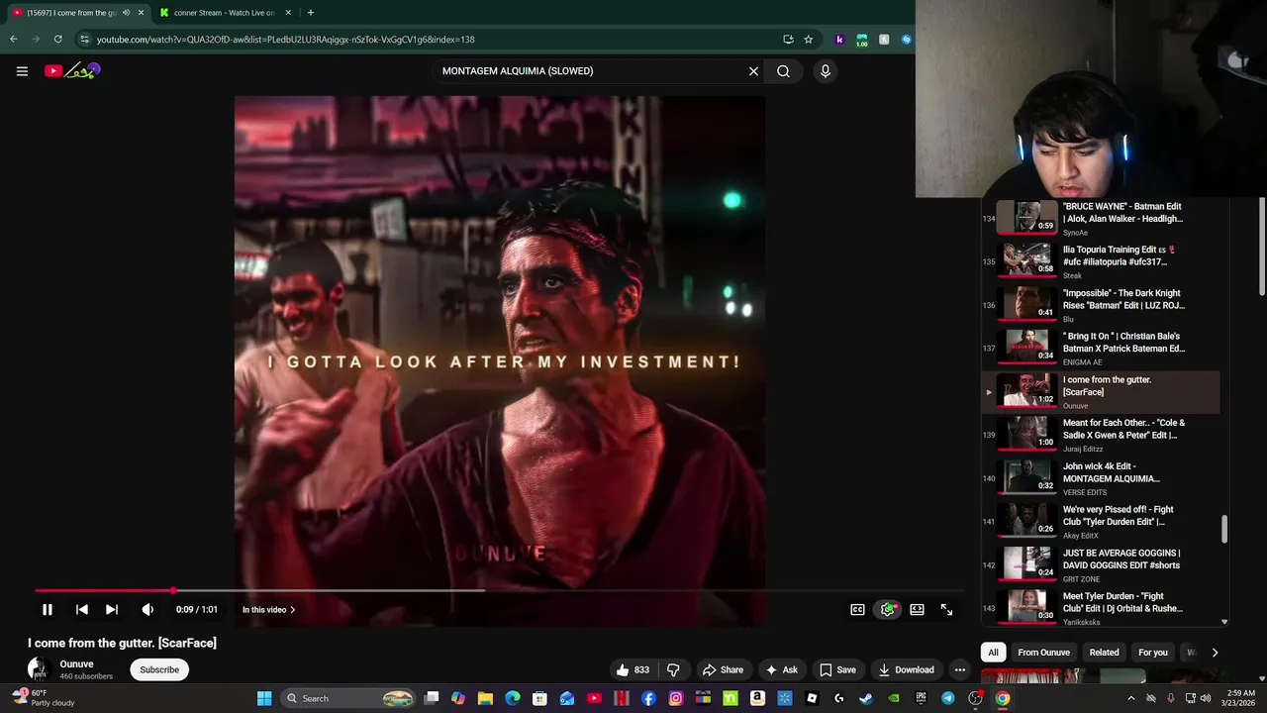Save the video to a playlist
Screen dimensions: 1267x713
click(837, 670)
